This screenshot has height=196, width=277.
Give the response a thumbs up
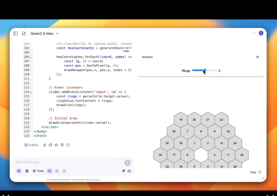56,145
